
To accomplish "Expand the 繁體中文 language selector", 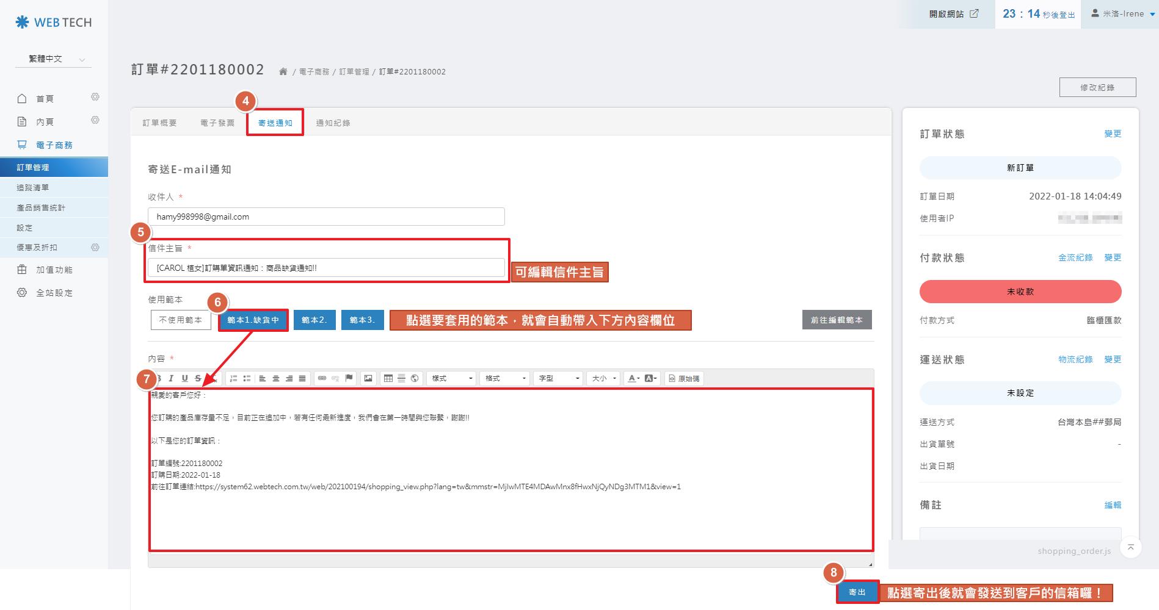I will tap(54, 59).
